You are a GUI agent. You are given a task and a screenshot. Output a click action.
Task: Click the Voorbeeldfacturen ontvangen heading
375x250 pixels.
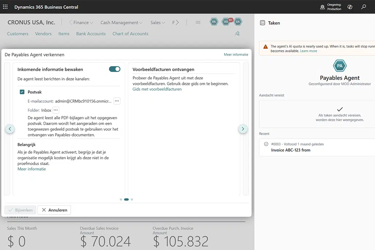coord(163,69)
